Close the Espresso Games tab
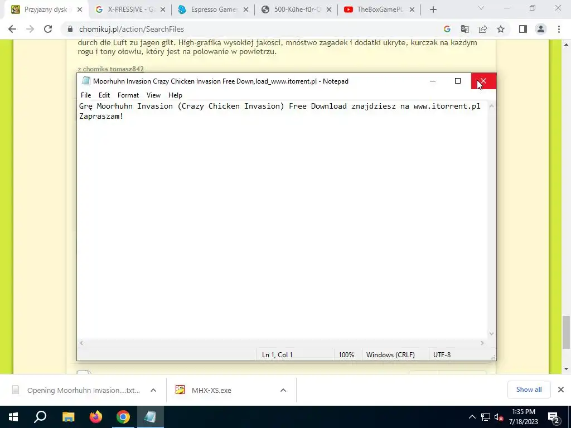The image size is (571, 428). coord(246,10)
